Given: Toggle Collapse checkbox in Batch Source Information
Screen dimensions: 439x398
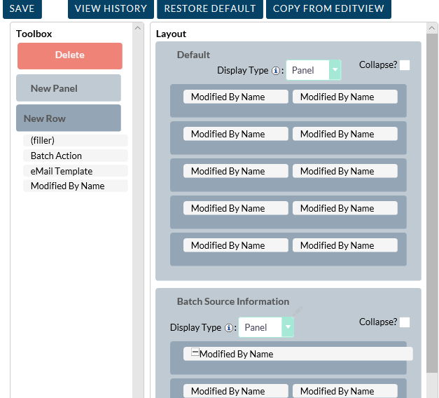Looking at the screenshot, I should point(405,322).
